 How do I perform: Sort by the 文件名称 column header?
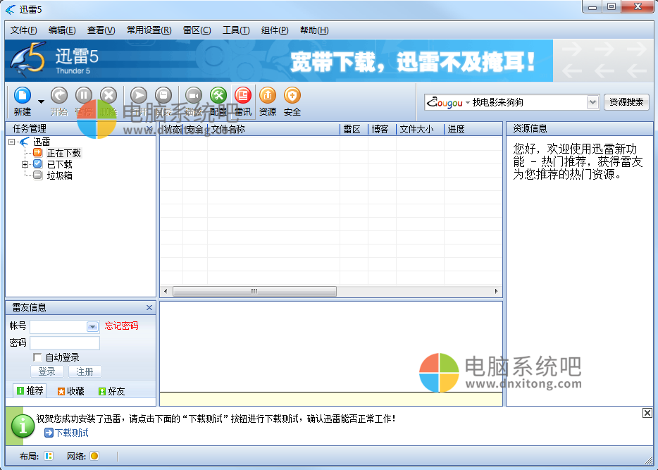coord(273,129)
